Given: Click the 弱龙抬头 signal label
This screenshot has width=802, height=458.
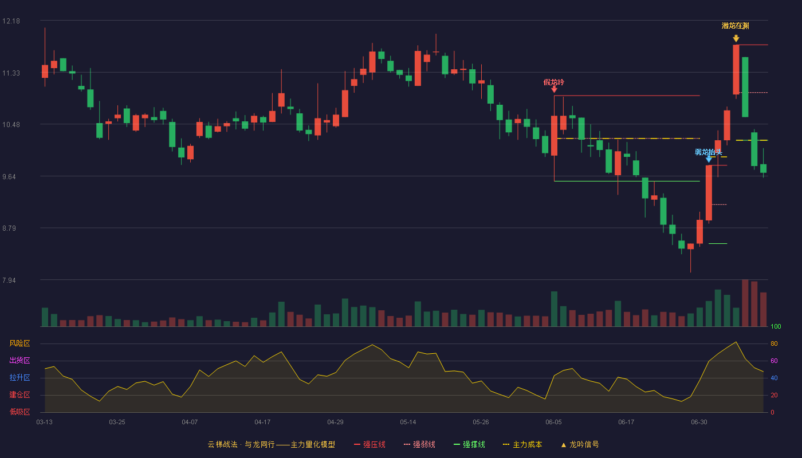Looking at the screenshot, I should click(709, 152).
